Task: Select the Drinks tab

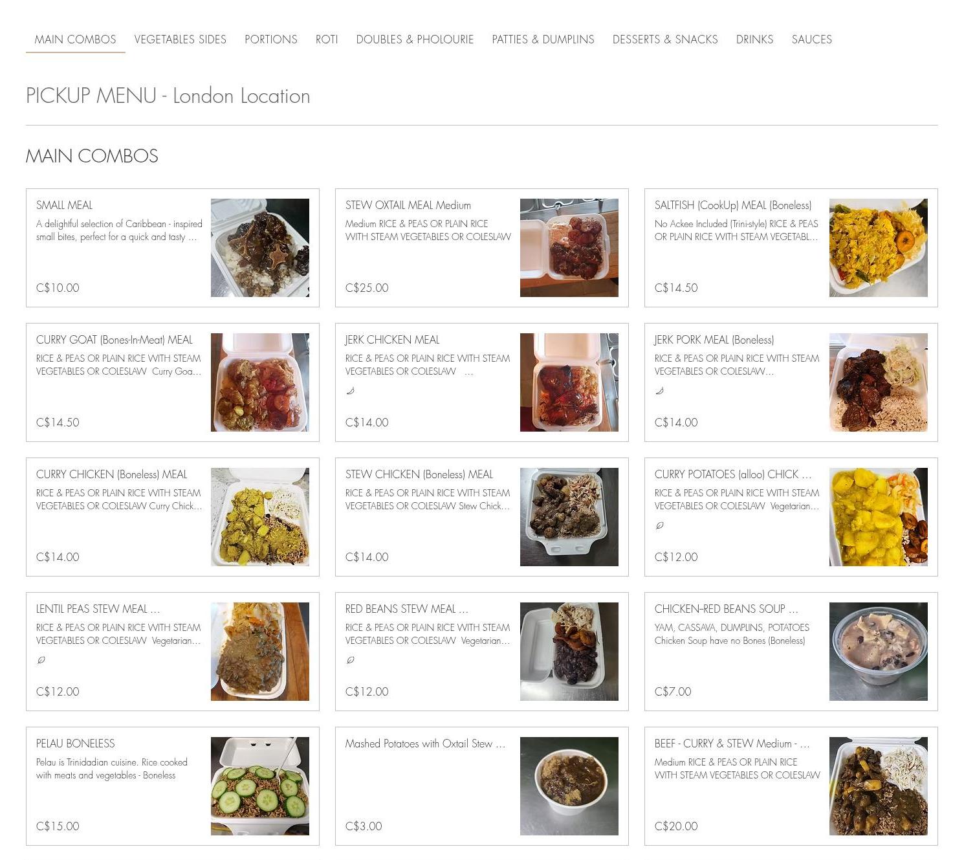Action: tap(754, 39)
